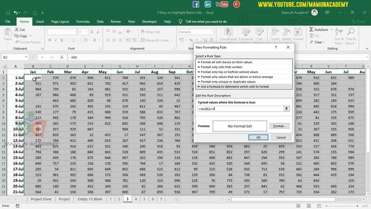This screenshot has width=371, height=209.
Task: Collapse the ribbon with the chevron
Action: pyautogui.click(x=367, y=49)
